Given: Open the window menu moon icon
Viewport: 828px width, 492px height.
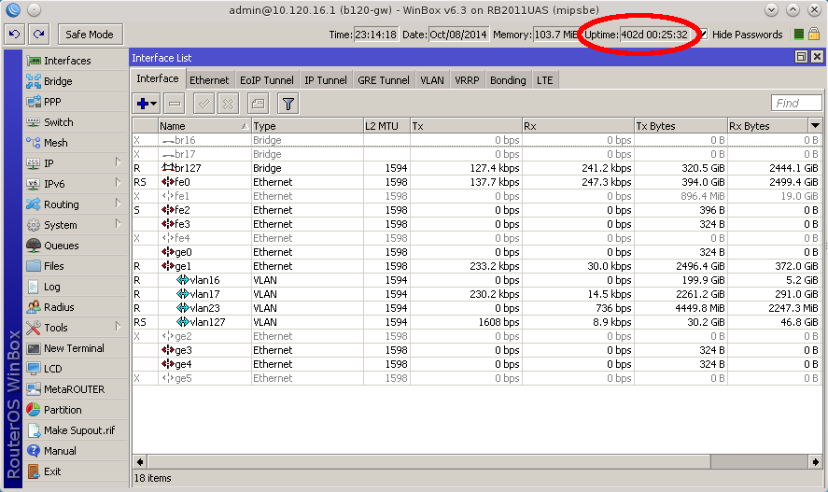Looking at the screenshot, I should [x=13, y=9].
